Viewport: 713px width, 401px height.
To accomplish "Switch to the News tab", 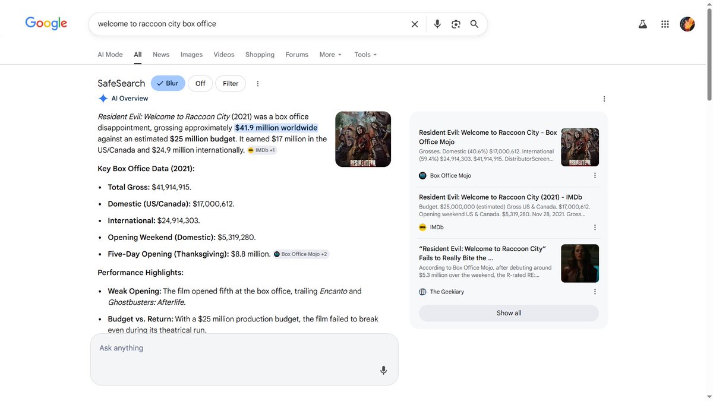I will 161,55.
